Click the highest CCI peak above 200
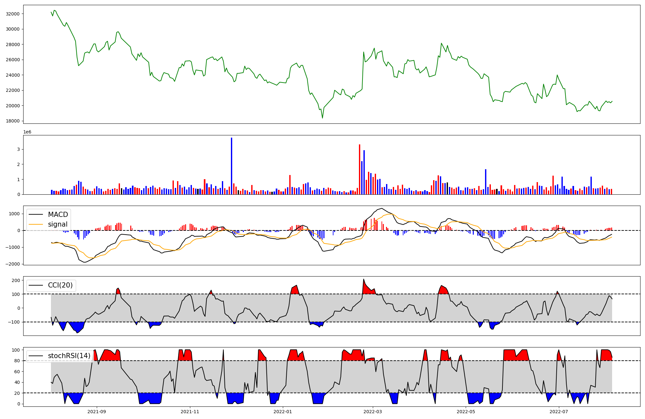 coord(363,279)
